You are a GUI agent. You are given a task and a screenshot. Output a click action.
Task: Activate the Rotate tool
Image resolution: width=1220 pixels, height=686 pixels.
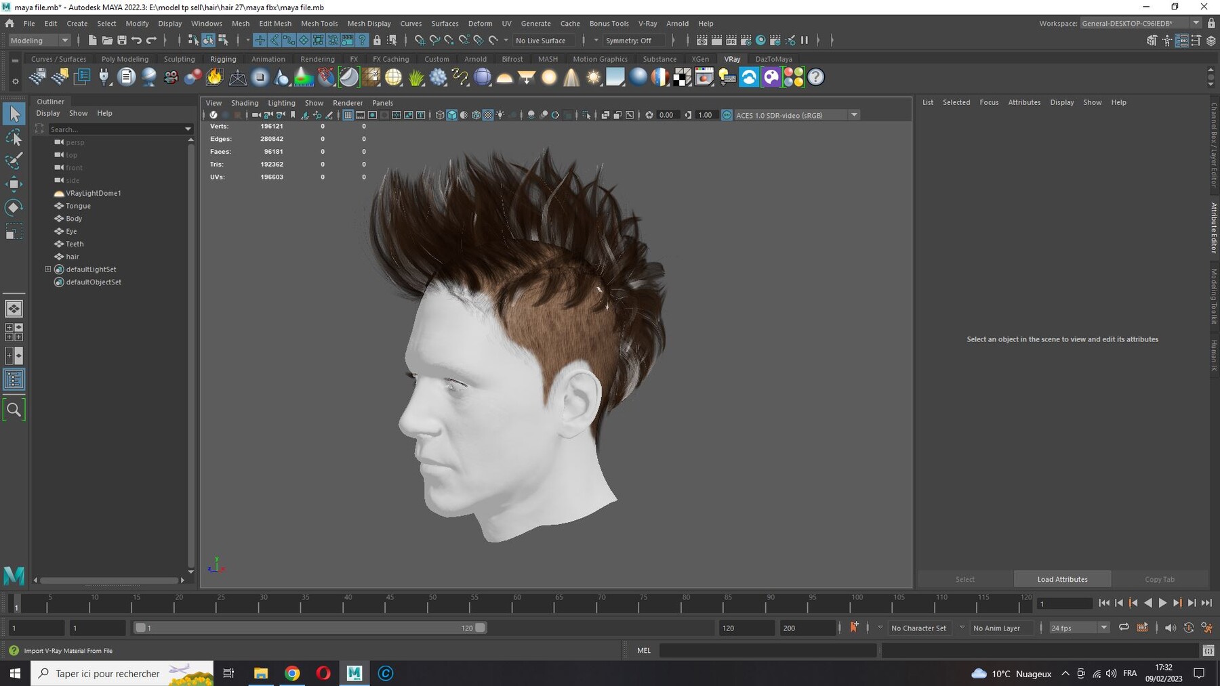point(14,207)
